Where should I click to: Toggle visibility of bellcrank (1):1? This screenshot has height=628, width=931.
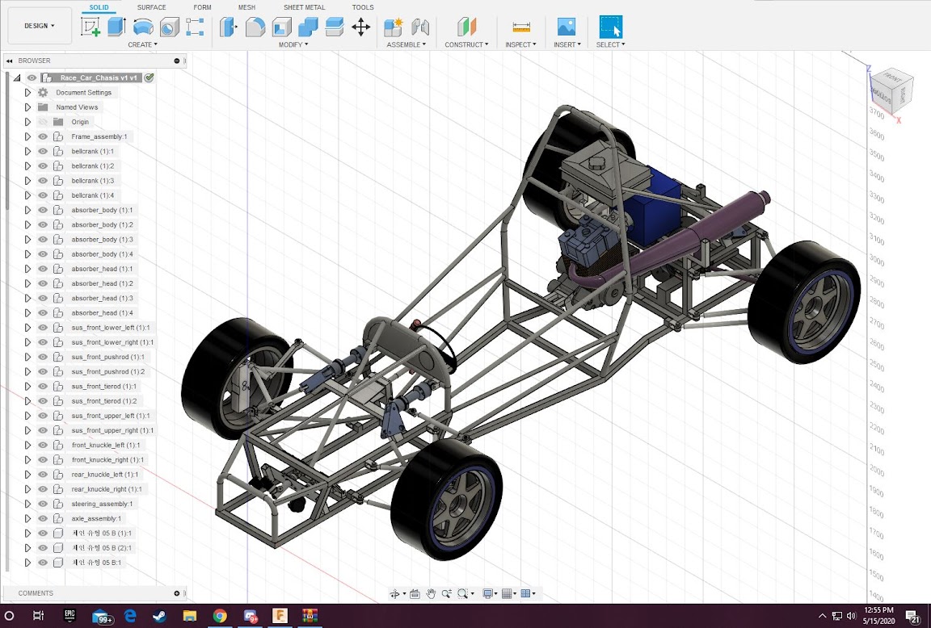pyautogui.click(x=42, y=151)
